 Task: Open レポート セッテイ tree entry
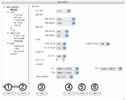tap(18, 23)
